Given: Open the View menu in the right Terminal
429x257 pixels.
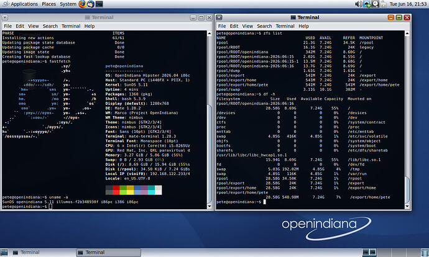Looking at the screenshot, I should pos(247,26).
